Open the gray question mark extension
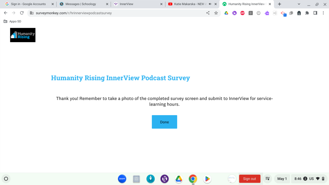329x185 pixels. [259, 13]
